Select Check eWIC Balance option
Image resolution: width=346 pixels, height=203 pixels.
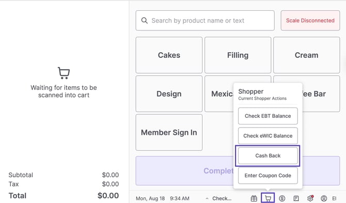pos(268,136)
